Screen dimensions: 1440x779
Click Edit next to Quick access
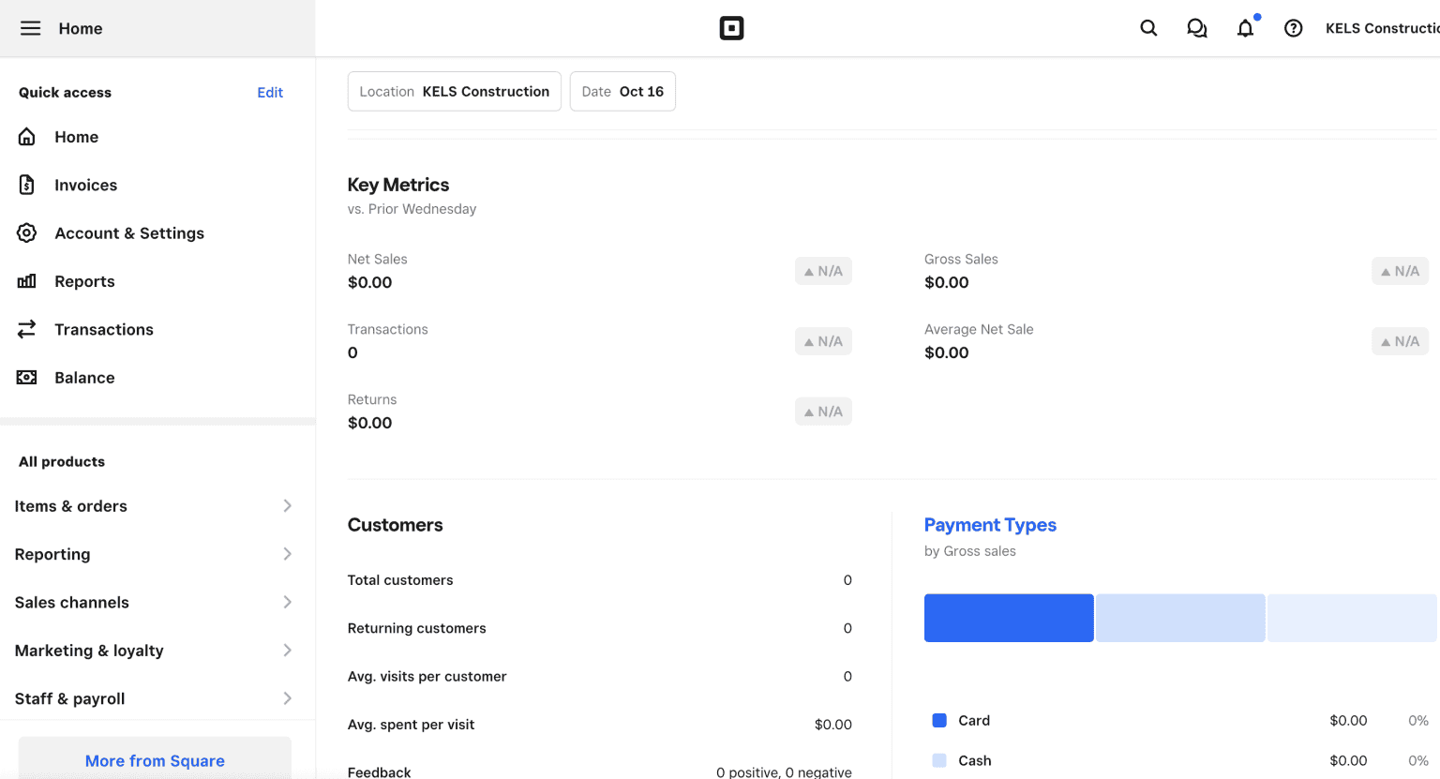point(270,92)
